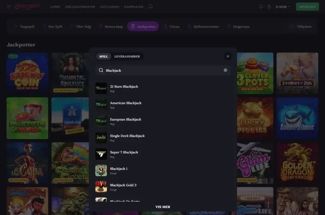325x215 pixels.
Task: Select the Toppspill category tab
Action: tap(24, 27)
